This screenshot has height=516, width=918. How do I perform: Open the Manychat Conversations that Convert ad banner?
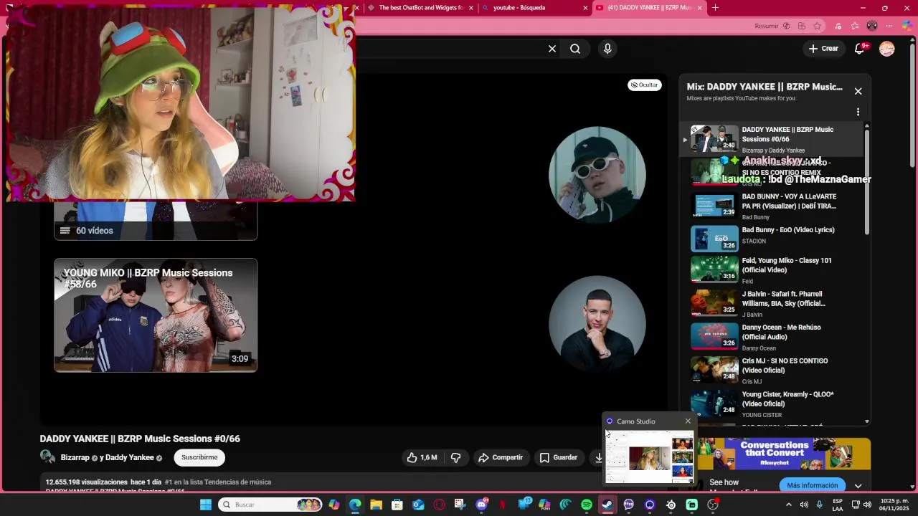coord(784,454)
